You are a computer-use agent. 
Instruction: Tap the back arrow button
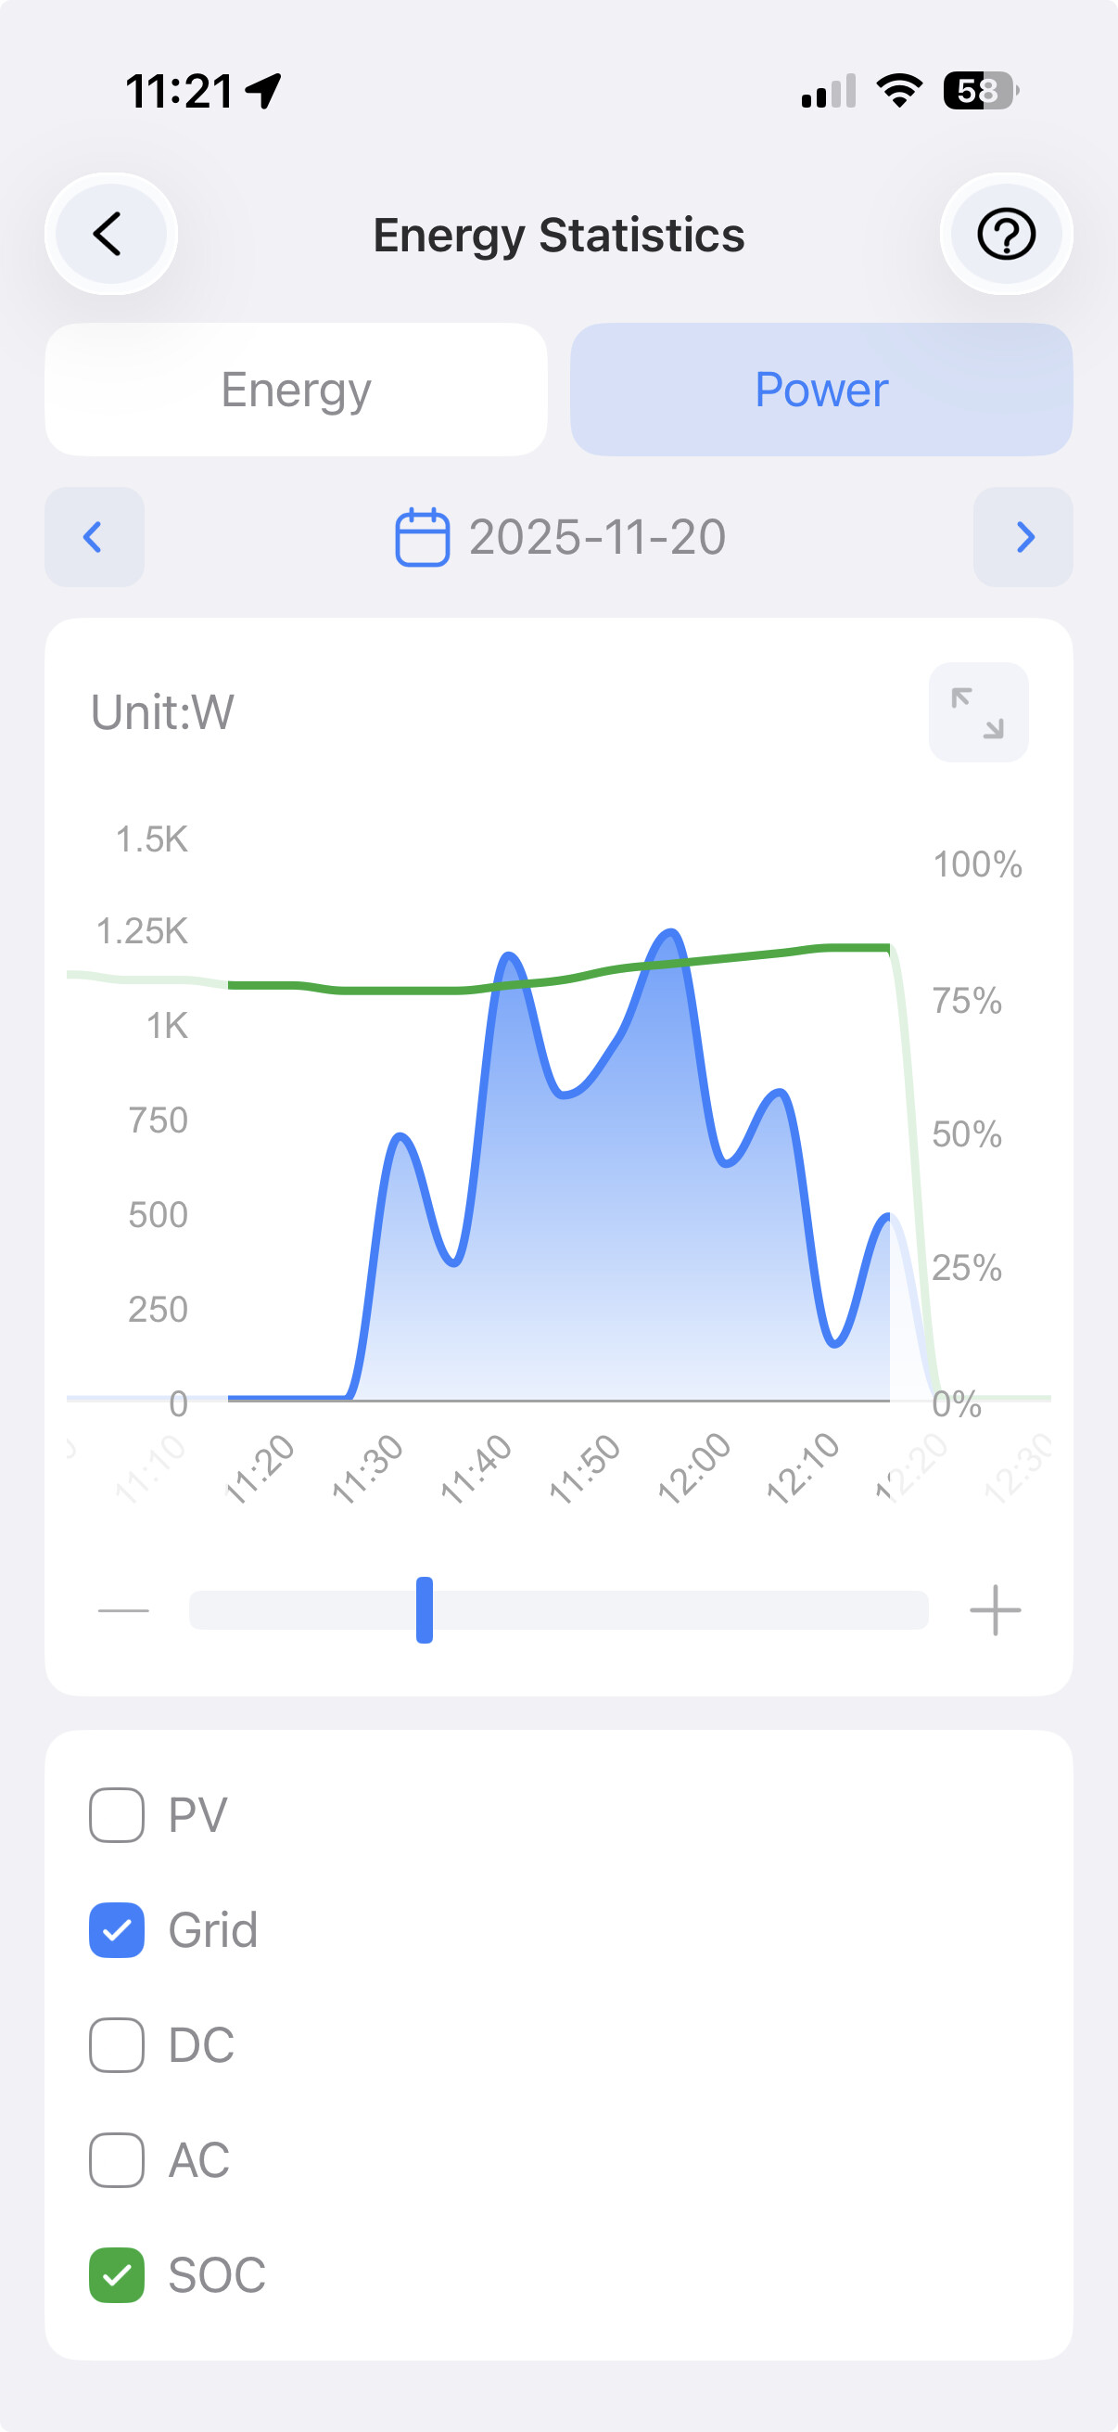110,234
